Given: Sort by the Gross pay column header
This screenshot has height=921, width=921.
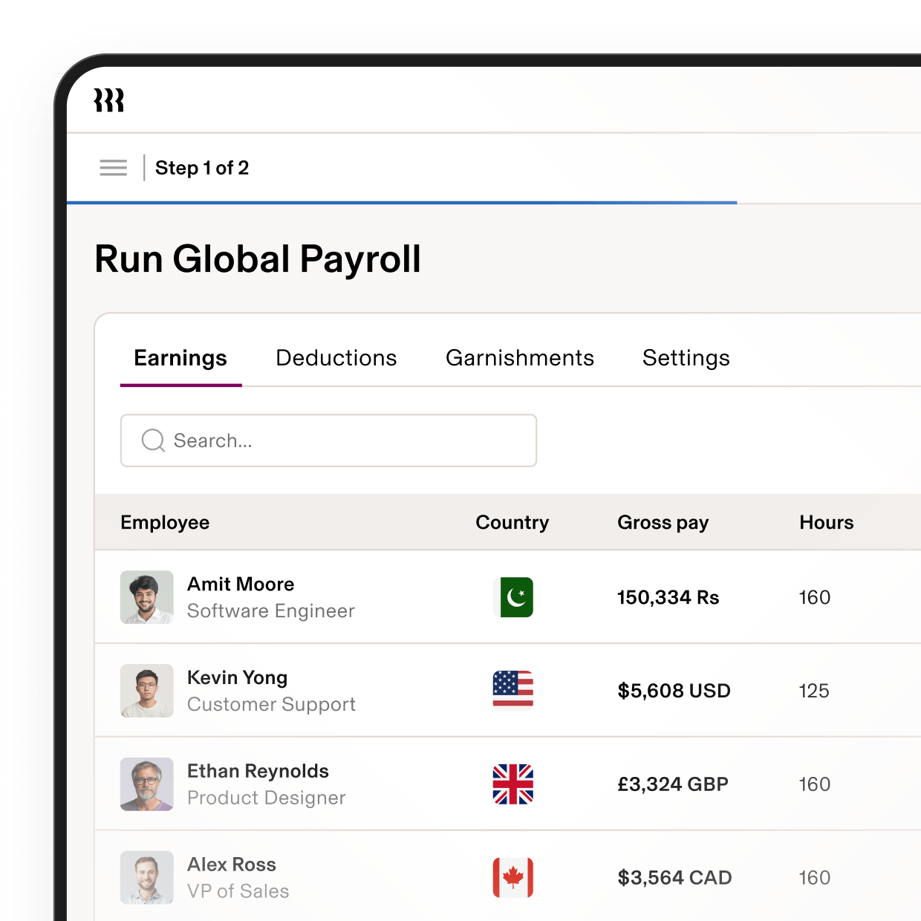Looking at the screenshot, I should 663,522.
